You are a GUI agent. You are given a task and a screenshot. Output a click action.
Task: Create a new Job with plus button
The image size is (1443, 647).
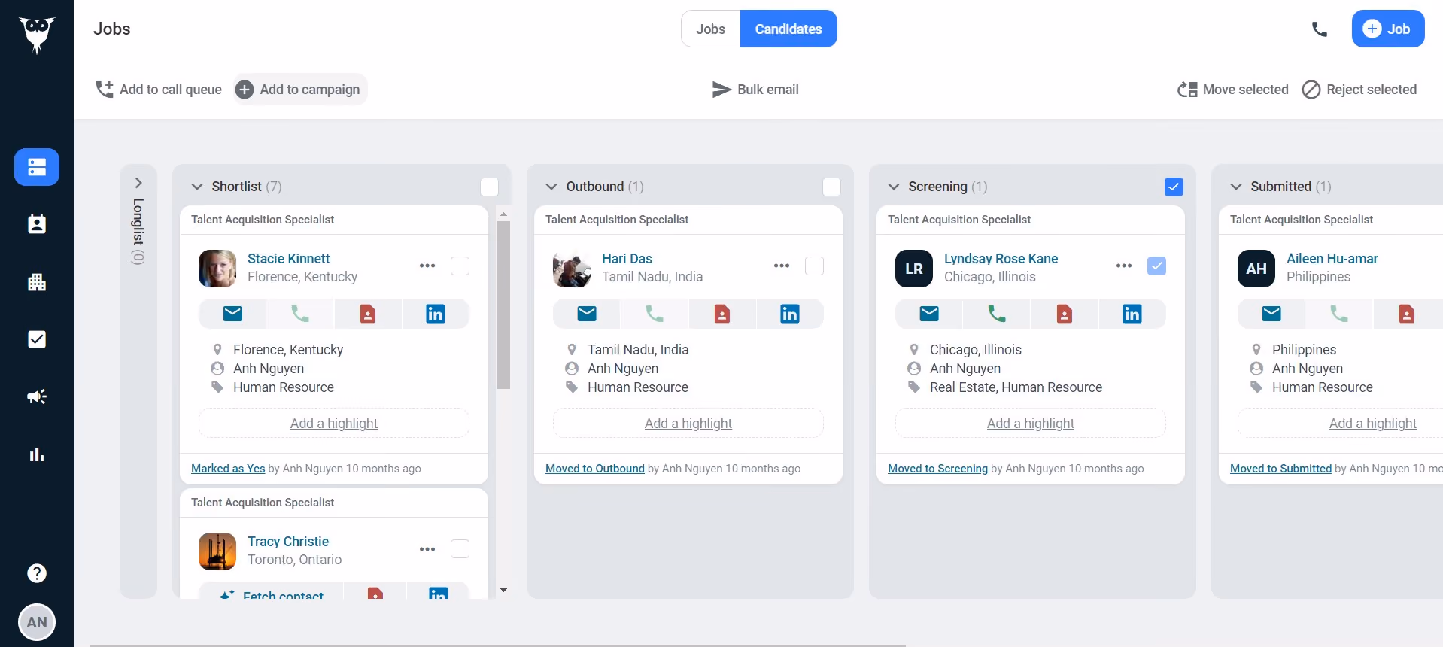point(1388,29)
